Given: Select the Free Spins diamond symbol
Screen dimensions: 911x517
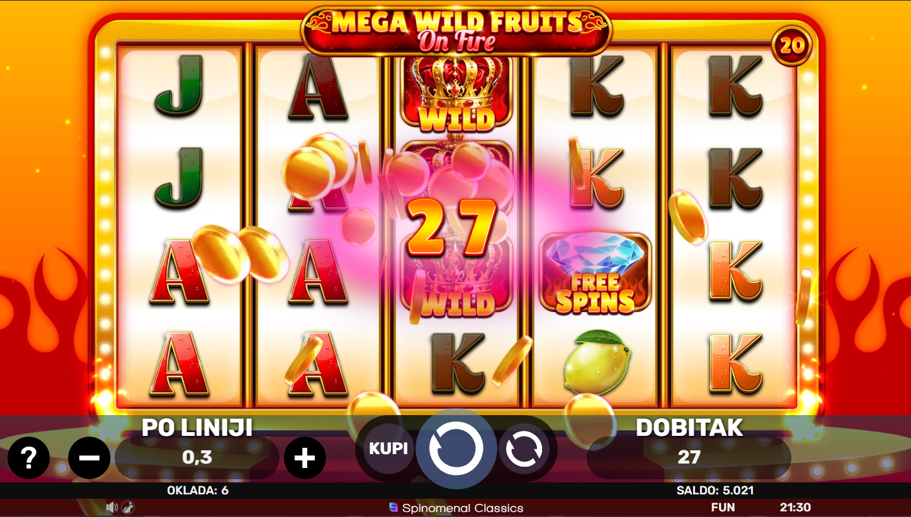Looking at the screenshot, I should (x=595, y=273).
